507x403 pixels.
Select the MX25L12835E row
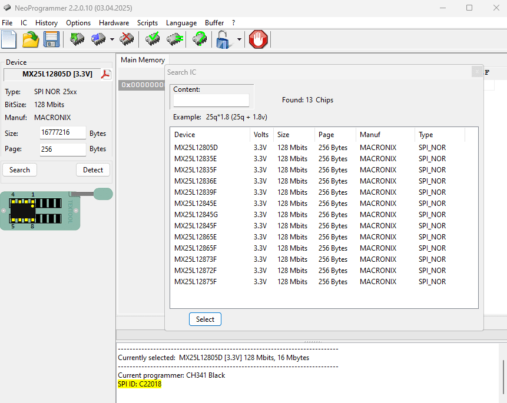(x=324, y=159)
